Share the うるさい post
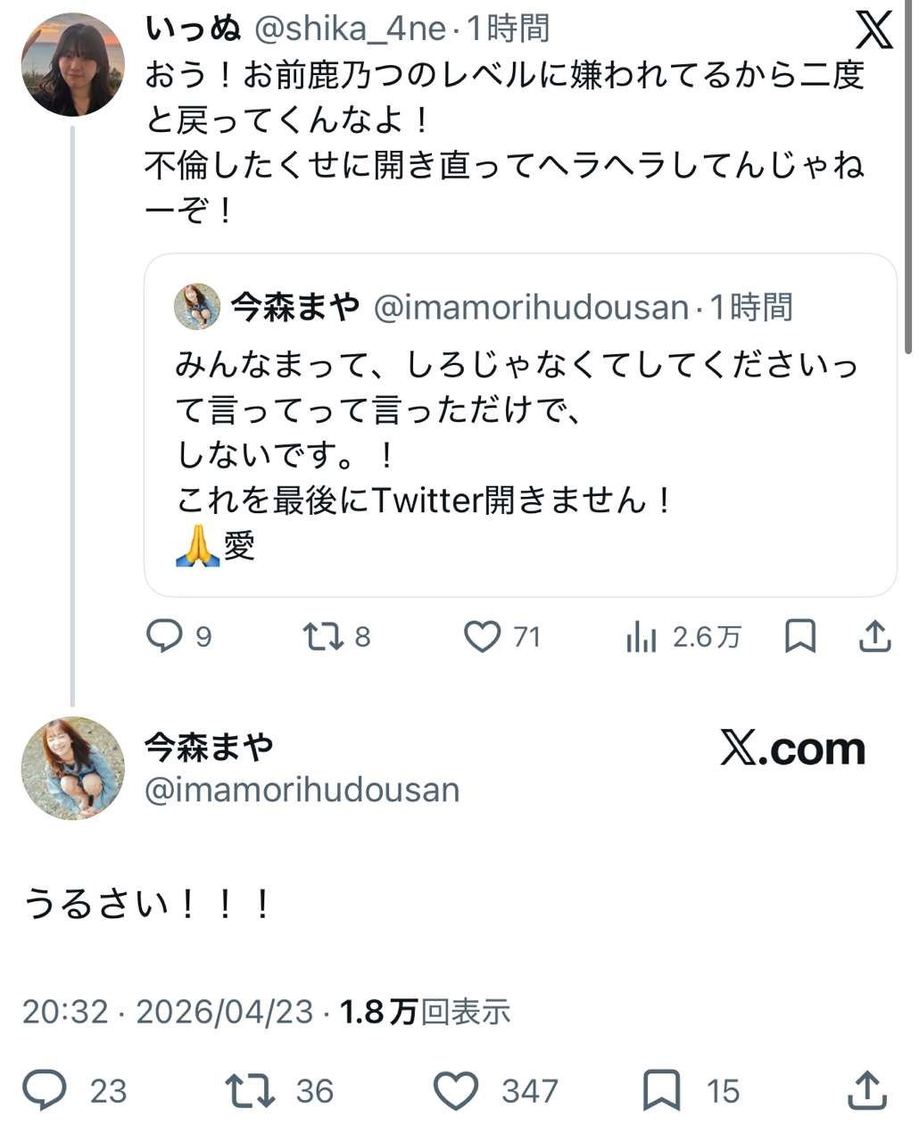The width and height of the screenshot is (919, 1142). pos(865,1090)
